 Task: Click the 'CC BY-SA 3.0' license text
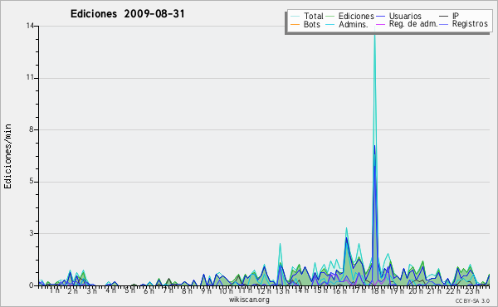(472, 301)
